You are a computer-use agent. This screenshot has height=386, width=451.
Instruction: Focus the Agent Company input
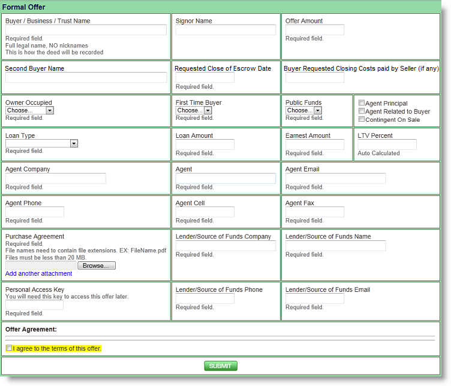56,179
